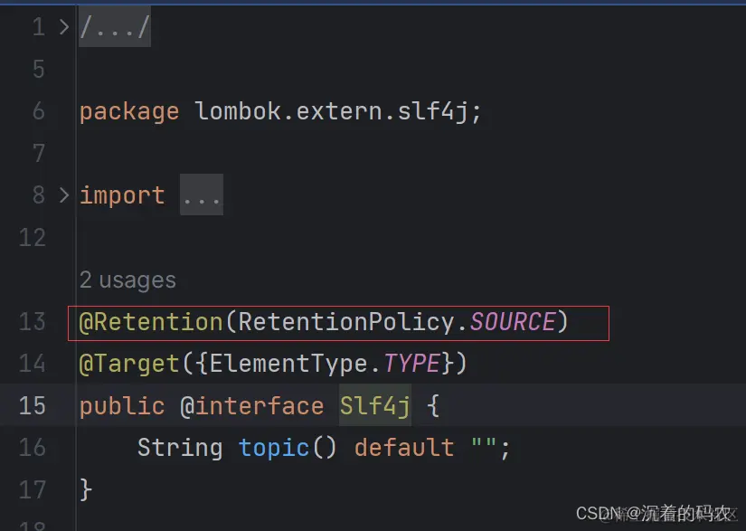Image resolution: width=746 pixels, height=531 pixels.
Task: Click 'ElementType' class reference
Action: (x=288, y=364)
